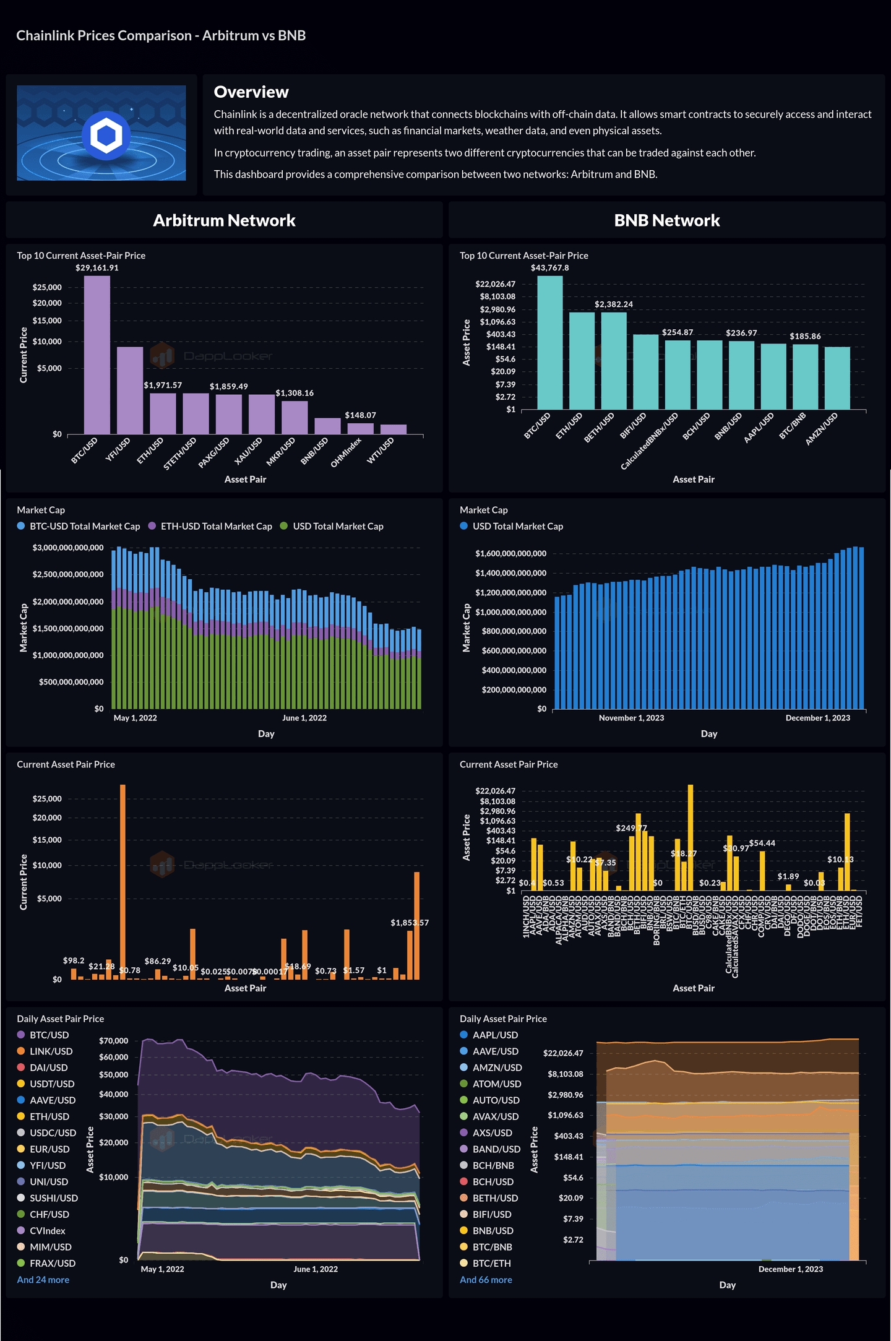This screenshot has width=891, height=1341.
Task: Toggle the MIM/USD legend entry
Action: click(x=45, y=1247)
